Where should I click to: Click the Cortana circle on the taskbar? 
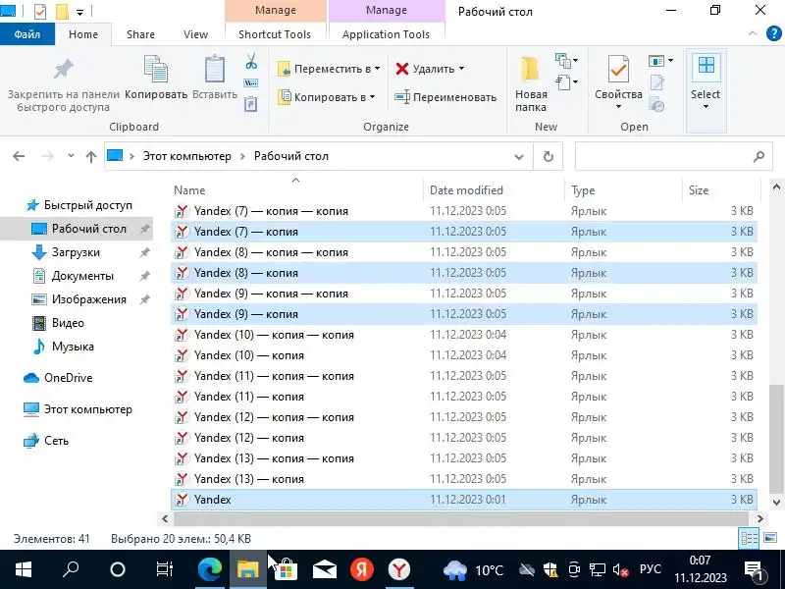[118, 569]
